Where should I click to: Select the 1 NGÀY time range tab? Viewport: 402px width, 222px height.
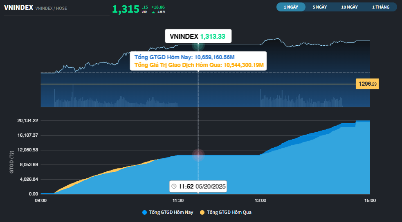pos(291,7)
